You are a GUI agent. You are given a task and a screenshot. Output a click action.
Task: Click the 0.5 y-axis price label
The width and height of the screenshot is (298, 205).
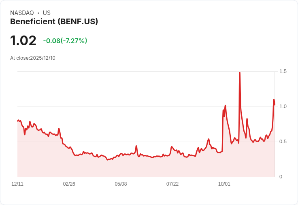point(283,142)
